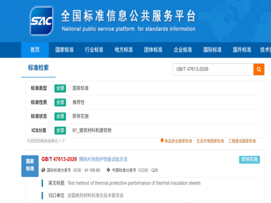Select 全部 in the 标准性质 row
The height and width of the screenshot is (203, 271).
pos(60,103)
